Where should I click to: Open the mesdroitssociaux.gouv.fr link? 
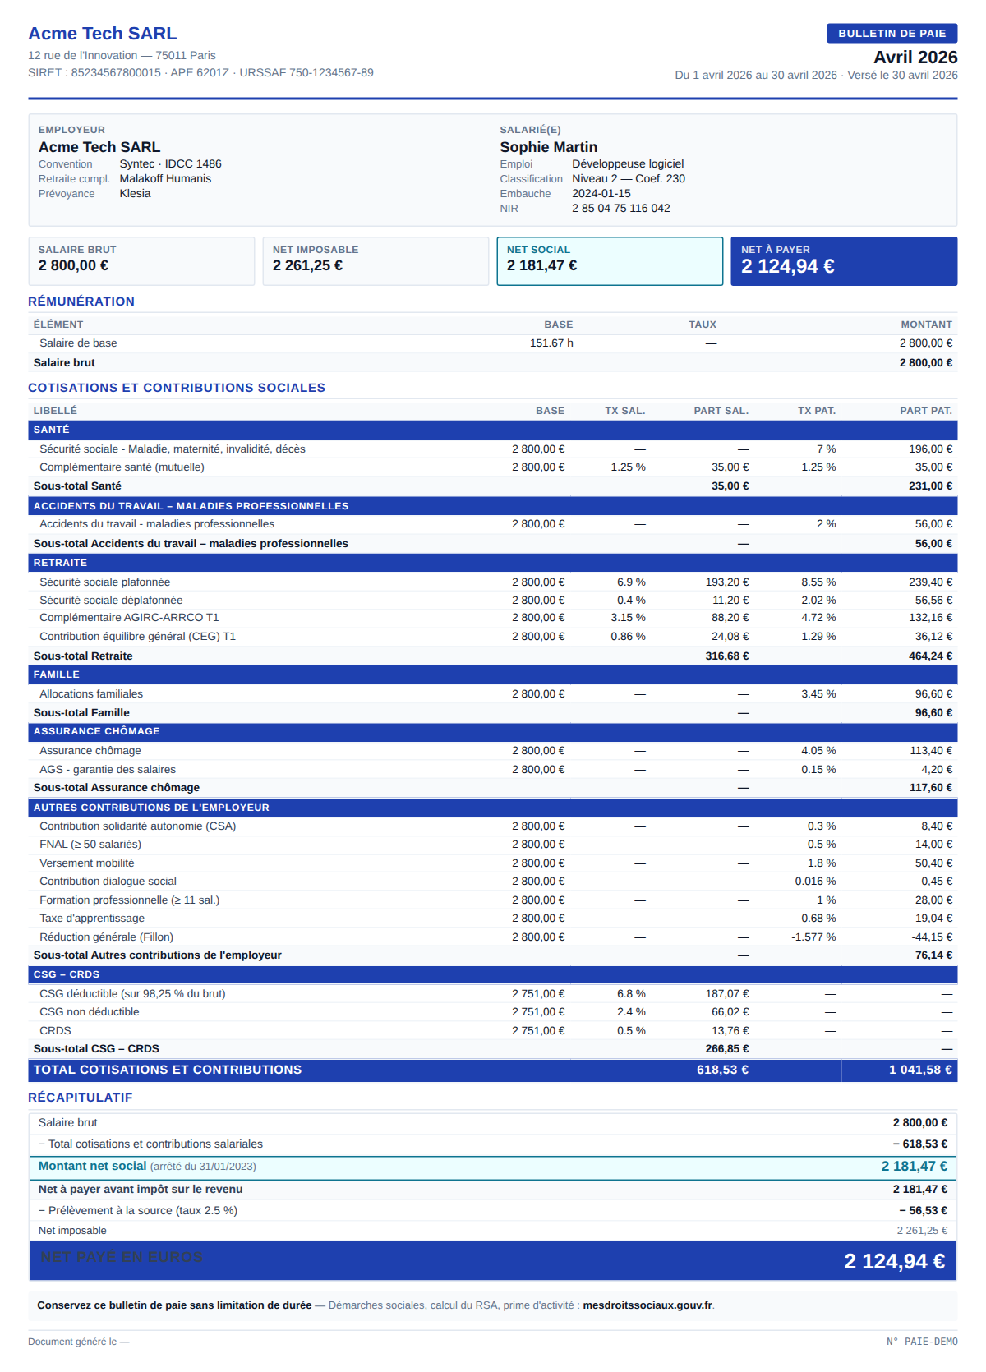pyautogui.click(x=647, y=1305)
